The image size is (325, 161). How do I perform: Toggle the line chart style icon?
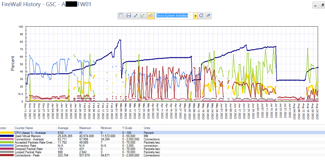coord(151,16)
